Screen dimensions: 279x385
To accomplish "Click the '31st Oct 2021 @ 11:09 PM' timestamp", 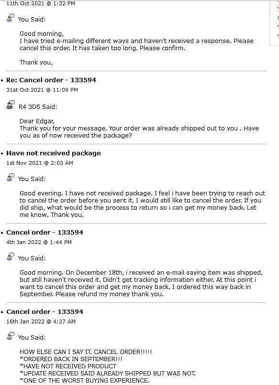I will pyautogui.click(x=42, y=90).
